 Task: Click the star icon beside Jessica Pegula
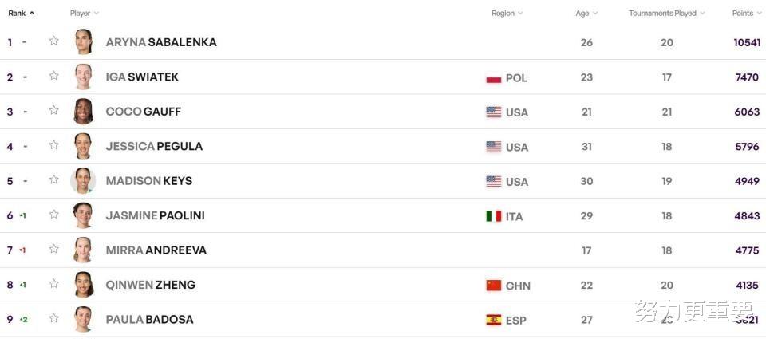pos(53,145)
